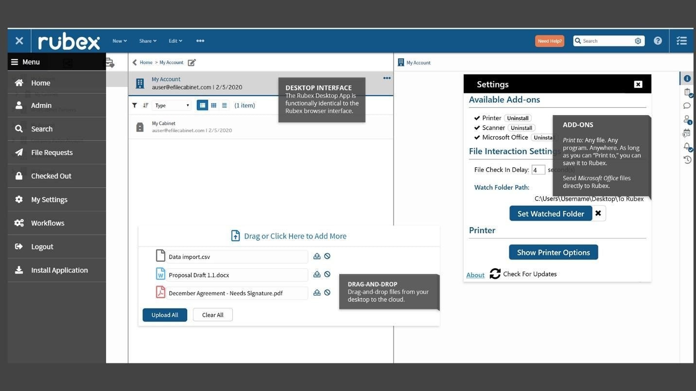This screenshot has height=391, width=696.
Task: Click the Proposal Draft 1.1.docx filename field
Action: click(x=237, y=275)
